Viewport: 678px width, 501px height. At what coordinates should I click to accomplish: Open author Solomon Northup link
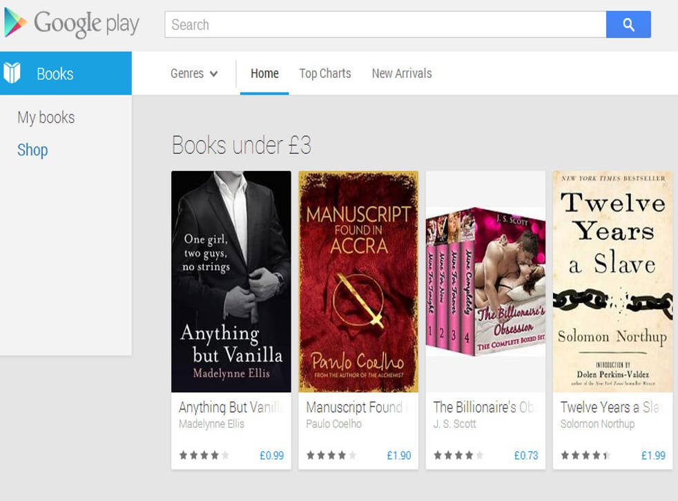click(598, 424)
